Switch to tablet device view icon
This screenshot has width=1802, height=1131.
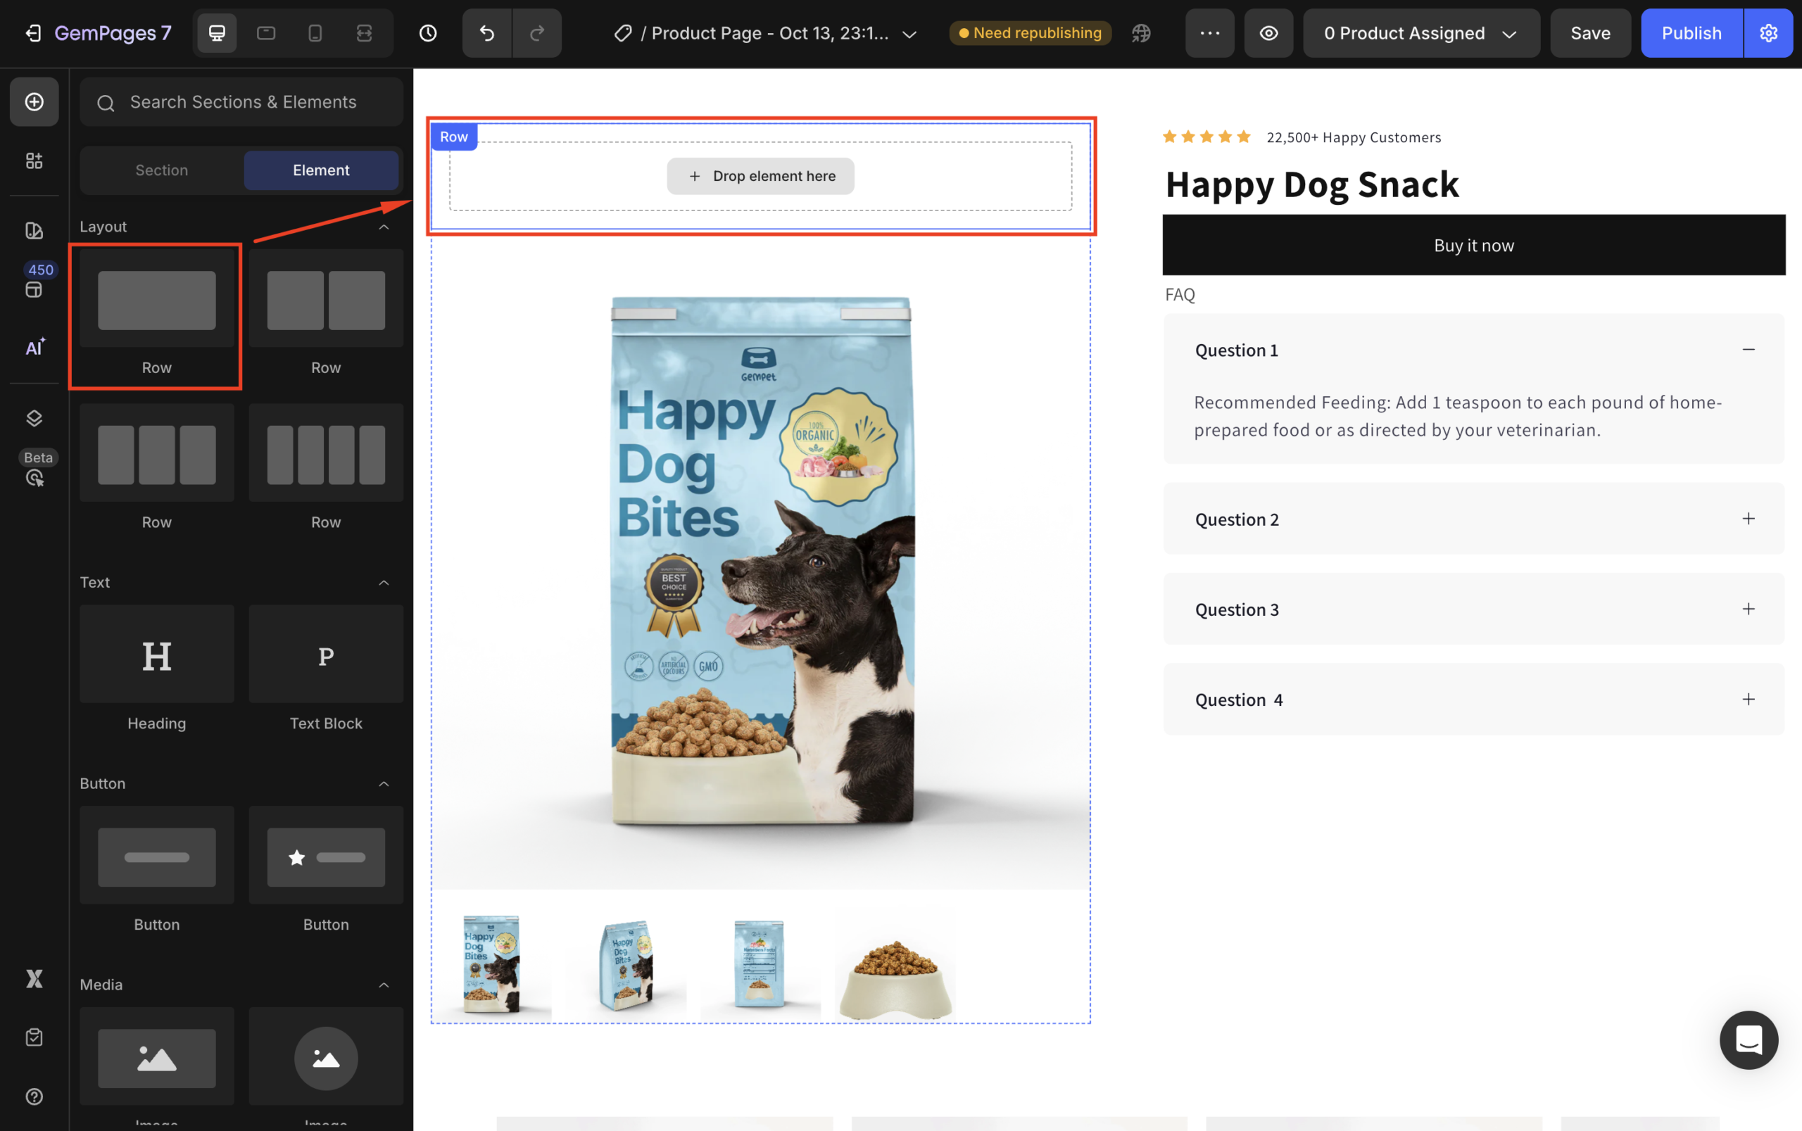266,33
